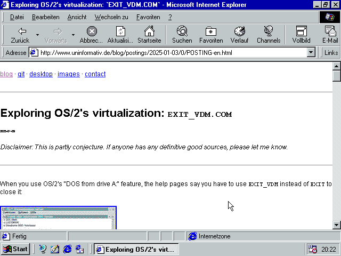Expand the Links toolbar
Viewport: 341px width, 256px height.
tap(331, 53)
